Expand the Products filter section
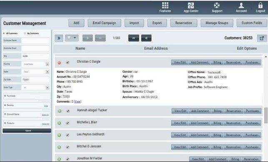This screenshot has width=268, height=162. pos(5,123)
